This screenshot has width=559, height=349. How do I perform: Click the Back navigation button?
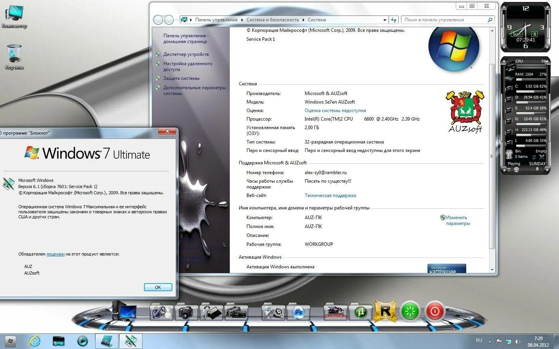click(158, 20)
